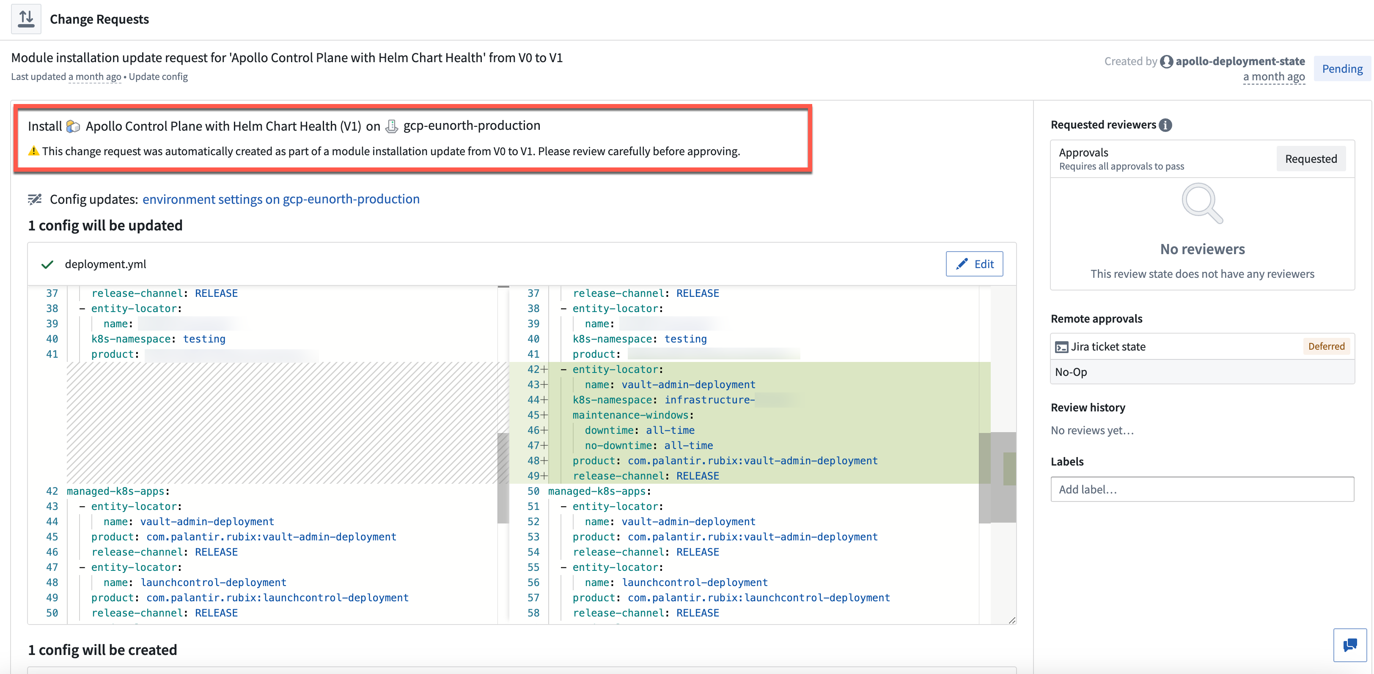Screen dimensions: 1374x674
Task: Click 'No reviews yet…' under Review history
Action: (x=1092, y=430)
